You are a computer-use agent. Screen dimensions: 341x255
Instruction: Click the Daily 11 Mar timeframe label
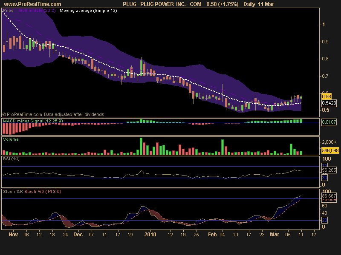259,4
